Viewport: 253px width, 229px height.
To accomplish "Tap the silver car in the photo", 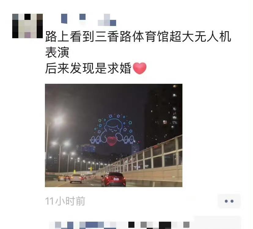I will [x=76, y=179].
